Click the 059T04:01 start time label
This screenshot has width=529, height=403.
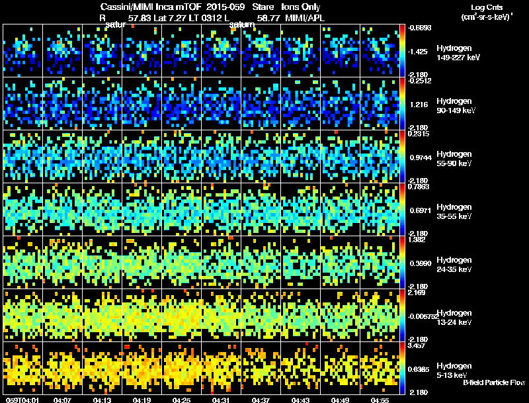tap(22, 400)
